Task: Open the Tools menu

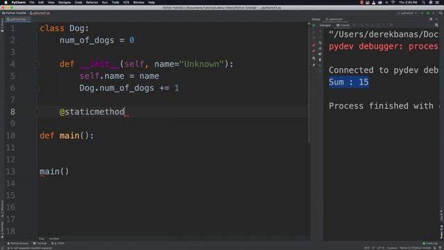Action: [115, 2]
